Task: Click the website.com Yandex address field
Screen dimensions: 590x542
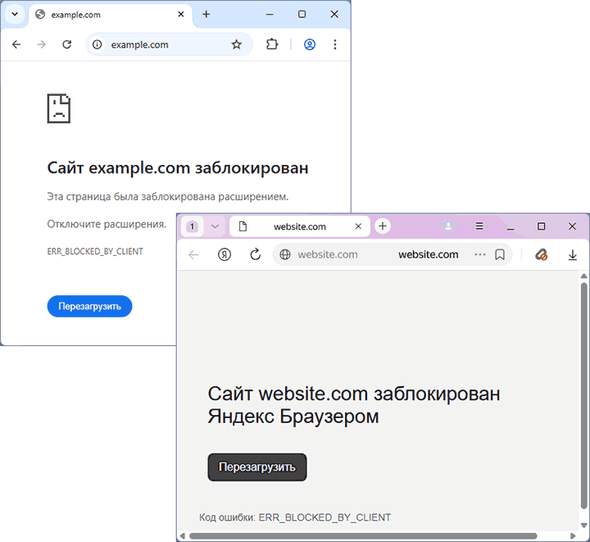Action: pos(392,255)
